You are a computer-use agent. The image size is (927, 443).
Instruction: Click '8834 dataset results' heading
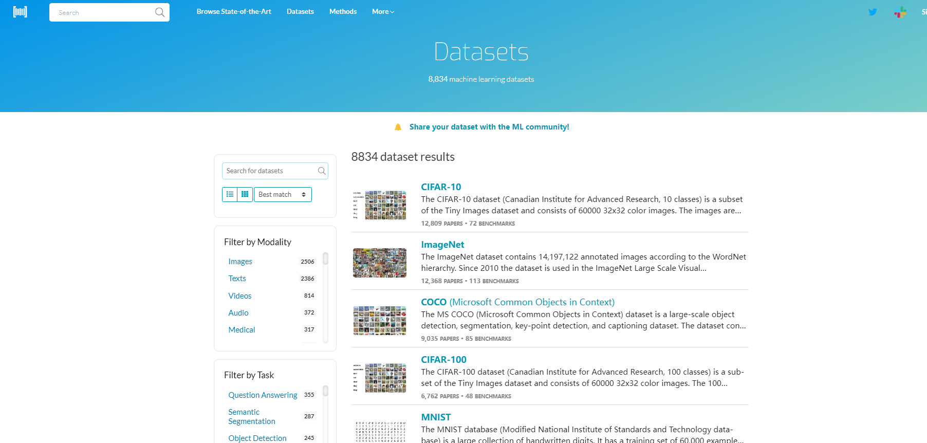(403, 157)
